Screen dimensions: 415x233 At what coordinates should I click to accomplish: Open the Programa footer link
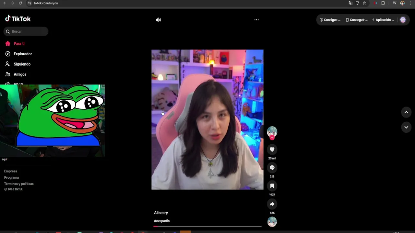click(x=11, y=177)
